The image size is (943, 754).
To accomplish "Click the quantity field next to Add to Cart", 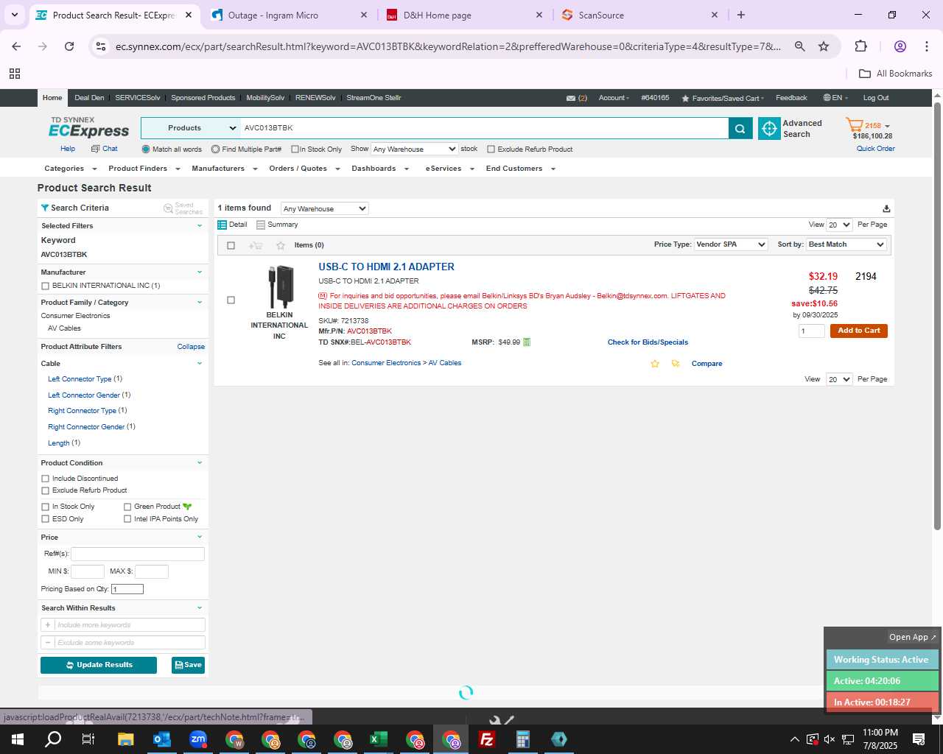I will pyautogui.click(x=812, y=331).
